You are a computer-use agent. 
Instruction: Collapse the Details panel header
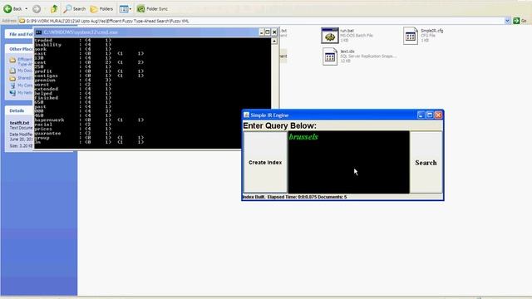(x=20, y=110)
